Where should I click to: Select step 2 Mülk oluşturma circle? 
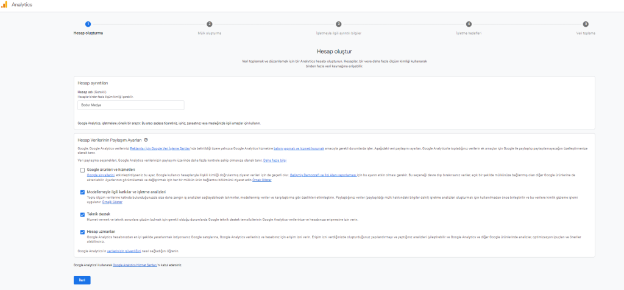tap(210, 24)
